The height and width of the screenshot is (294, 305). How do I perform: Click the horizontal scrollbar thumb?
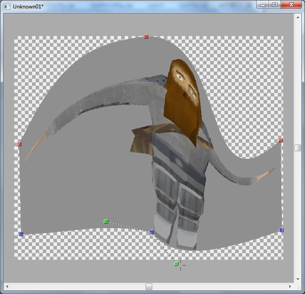click(149, 287)
